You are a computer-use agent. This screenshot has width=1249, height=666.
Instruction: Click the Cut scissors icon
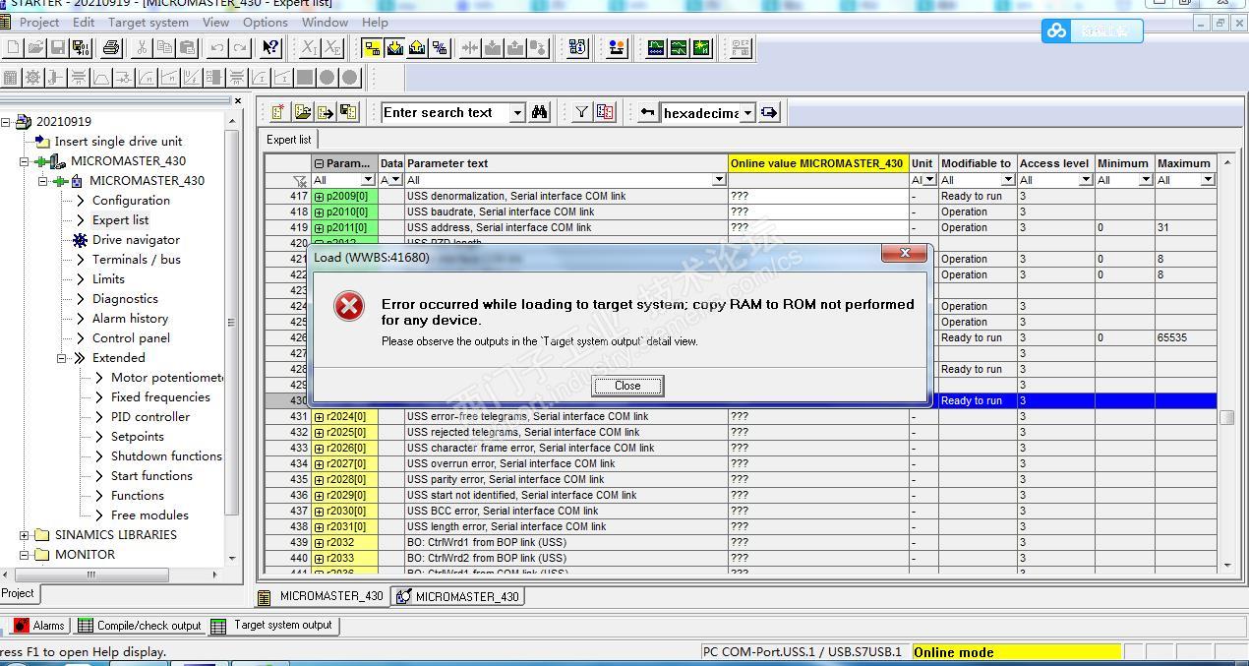click(x=142, y=47)
